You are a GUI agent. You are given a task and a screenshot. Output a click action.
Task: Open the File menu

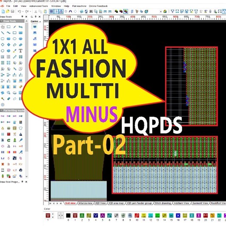click(x=8, y=6)
